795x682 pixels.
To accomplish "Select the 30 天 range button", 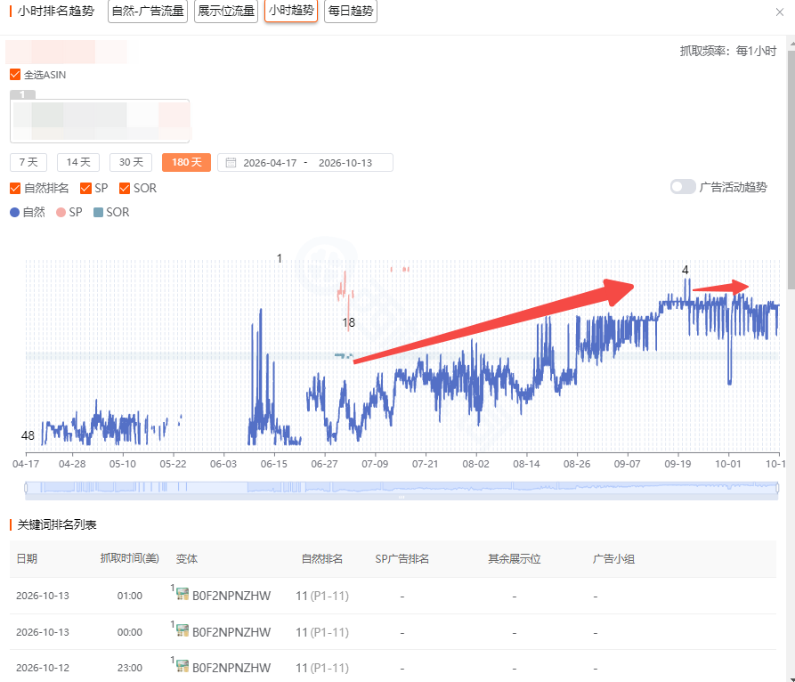I will pyautogui.click(x=131, y=162).
